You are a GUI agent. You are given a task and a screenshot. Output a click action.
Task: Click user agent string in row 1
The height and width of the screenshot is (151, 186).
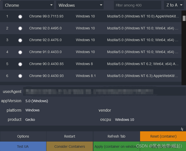[x=143, y=16]
